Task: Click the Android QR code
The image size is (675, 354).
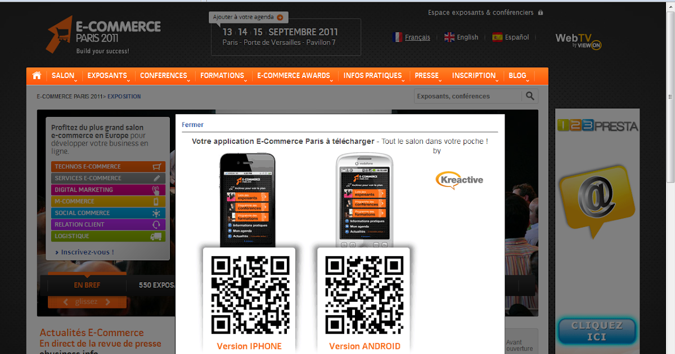Action: [364, 295]
